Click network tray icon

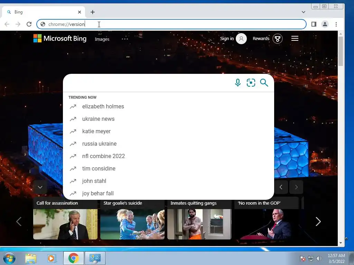pos(311,258)
